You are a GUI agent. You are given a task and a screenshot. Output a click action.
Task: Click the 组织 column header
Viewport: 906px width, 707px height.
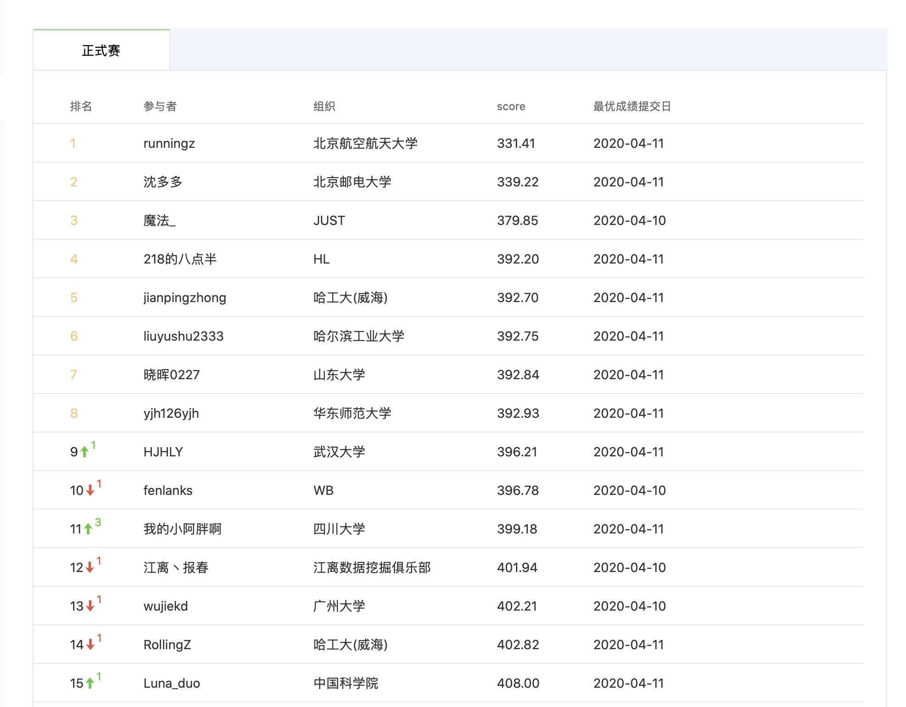324,107
